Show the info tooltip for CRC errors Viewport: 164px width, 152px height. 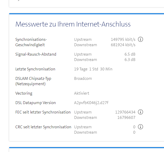click(x=140, y=127)
